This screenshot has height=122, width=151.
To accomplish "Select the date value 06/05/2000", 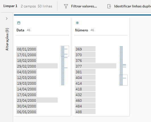I will tap(26, 111).
